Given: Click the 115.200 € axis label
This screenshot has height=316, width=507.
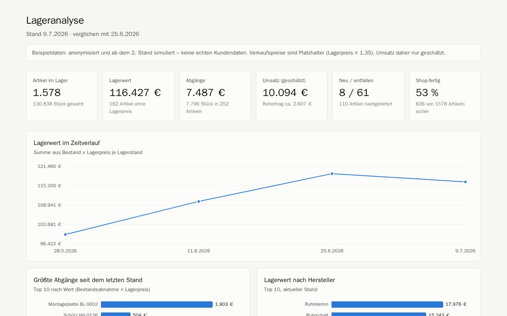Looking at the screenshot, I should [50, 186].
